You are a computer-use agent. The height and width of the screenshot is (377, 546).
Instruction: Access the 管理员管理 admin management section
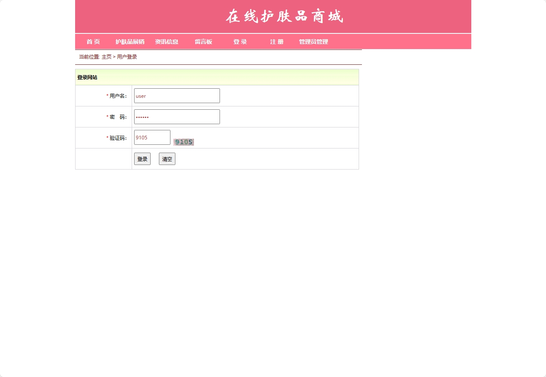(x=313, y=42)
